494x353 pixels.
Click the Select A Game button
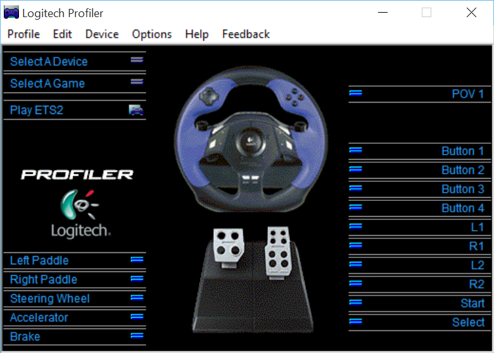pyautogui.click(x=75, y=84)
